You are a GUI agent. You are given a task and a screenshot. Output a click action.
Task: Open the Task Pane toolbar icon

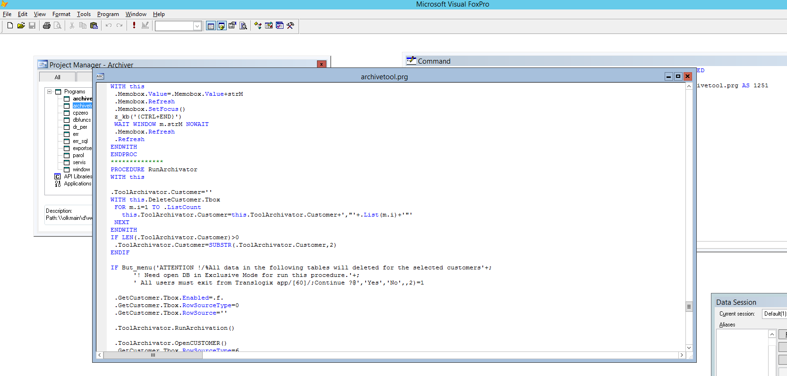pyautogui.click(x=280, y=25)
